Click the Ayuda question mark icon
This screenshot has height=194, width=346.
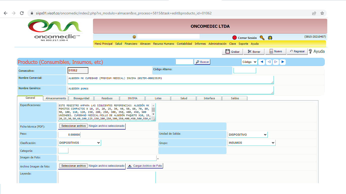point(310,51)
